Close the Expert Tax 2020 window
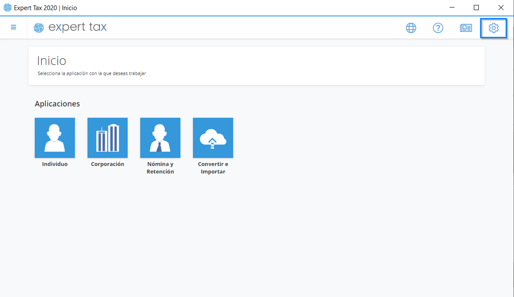 click(x=501, y=7)
